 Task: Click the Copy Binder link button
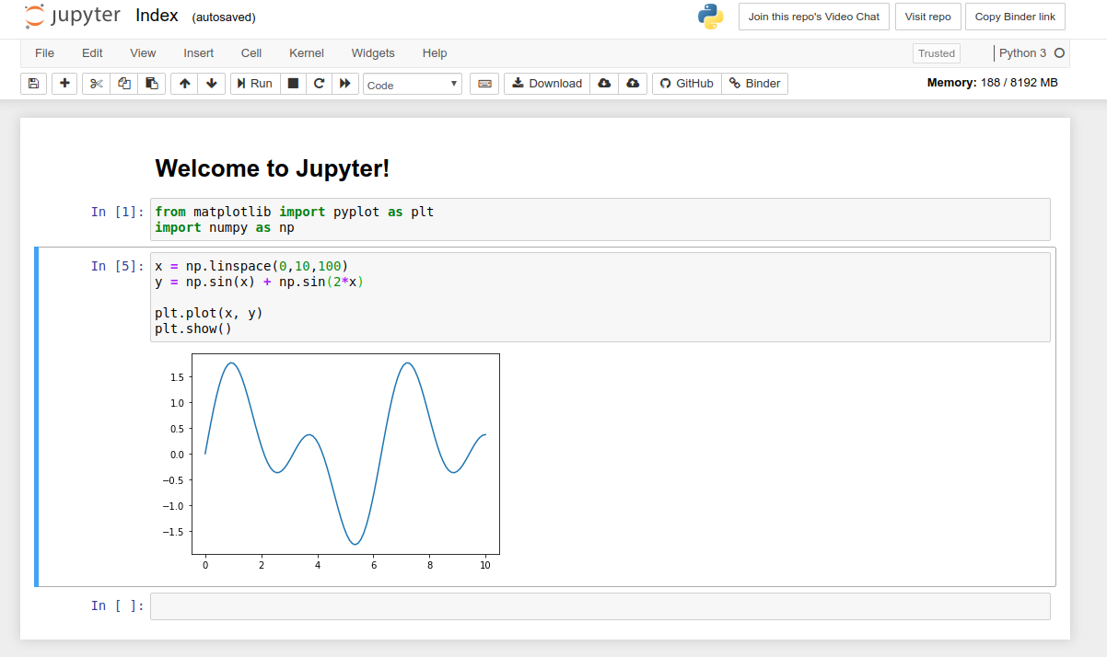click(1015, 16)
